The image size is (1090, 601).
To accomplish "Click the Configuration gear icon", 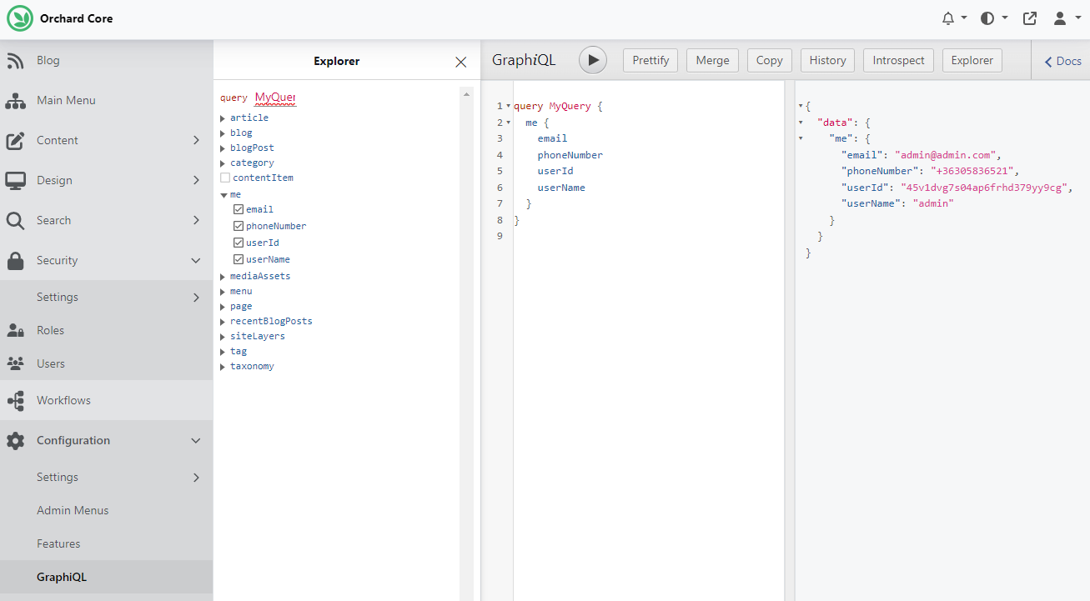I will (x=15, y=441).
